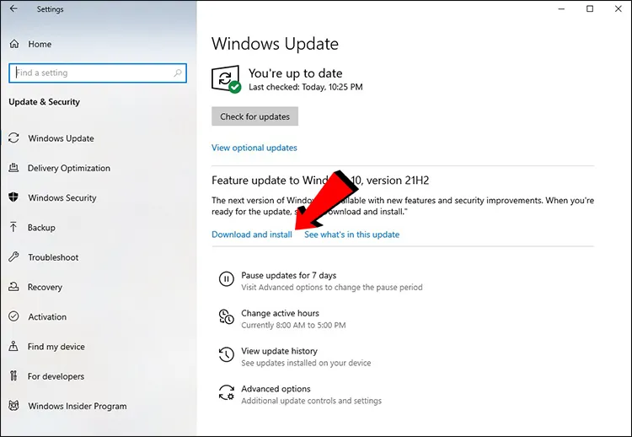Close the Settings window
This screenshot has width=632, height=437.
[x=619, y=8]
